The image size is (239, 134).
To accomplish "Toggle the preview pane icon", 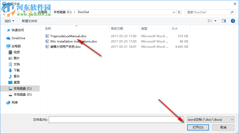I will point(224,21).
